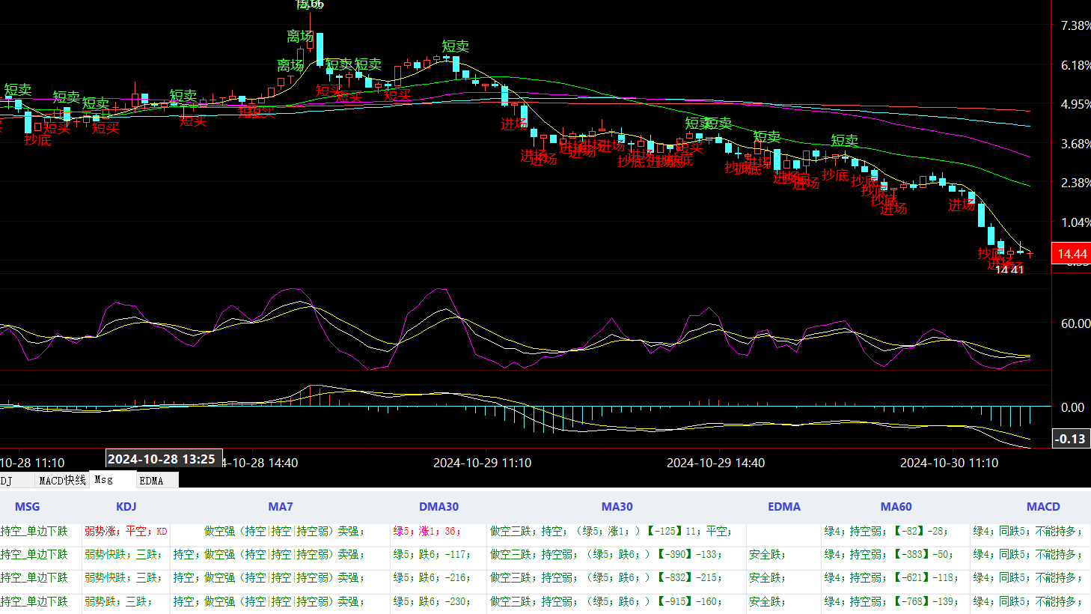Click the 2.38% price axis label
Image resolution: width=1091 pixels, height=614 pixels.
pyautogui.click(x=1075, y=183)
